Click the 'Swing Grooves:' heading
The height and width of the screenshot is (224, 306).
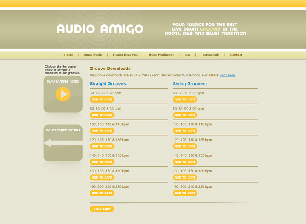click(190, 84)
